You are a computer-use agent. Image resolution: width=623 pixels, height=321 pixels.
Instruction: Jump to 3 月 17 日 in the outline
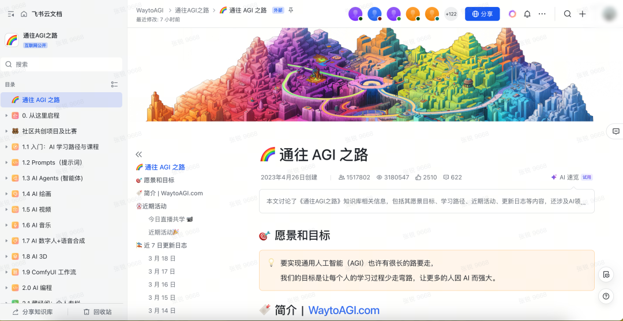point(162,271)
